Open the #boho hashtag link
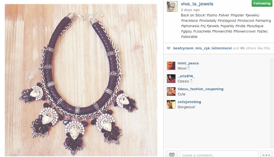Viewport: 274px width, 157px height. (212, 15)
